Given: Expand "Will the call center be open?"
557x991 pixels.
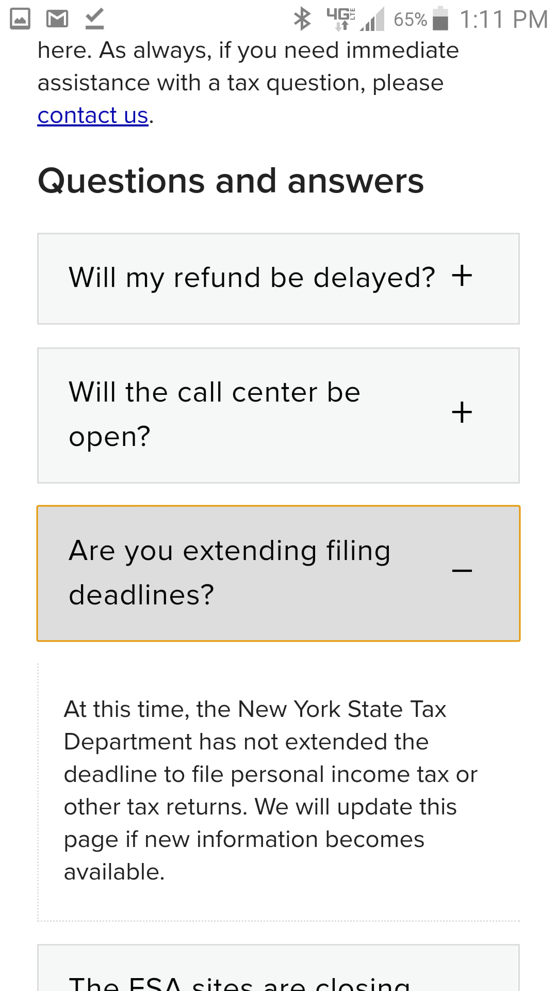Looking at the screenshot, I should pos(215,414).
